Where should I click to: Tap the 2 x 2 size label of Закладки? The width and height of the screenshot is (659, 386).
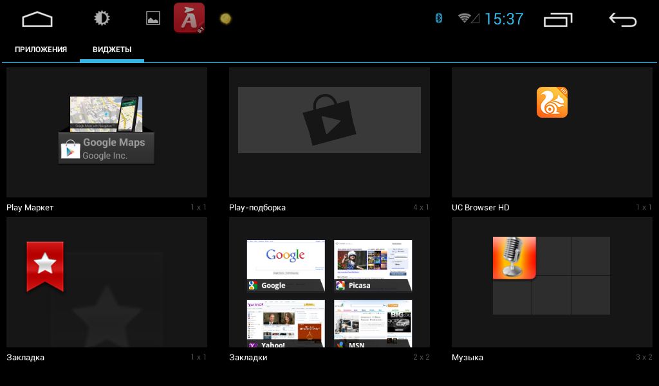click(x=421, y=357)
